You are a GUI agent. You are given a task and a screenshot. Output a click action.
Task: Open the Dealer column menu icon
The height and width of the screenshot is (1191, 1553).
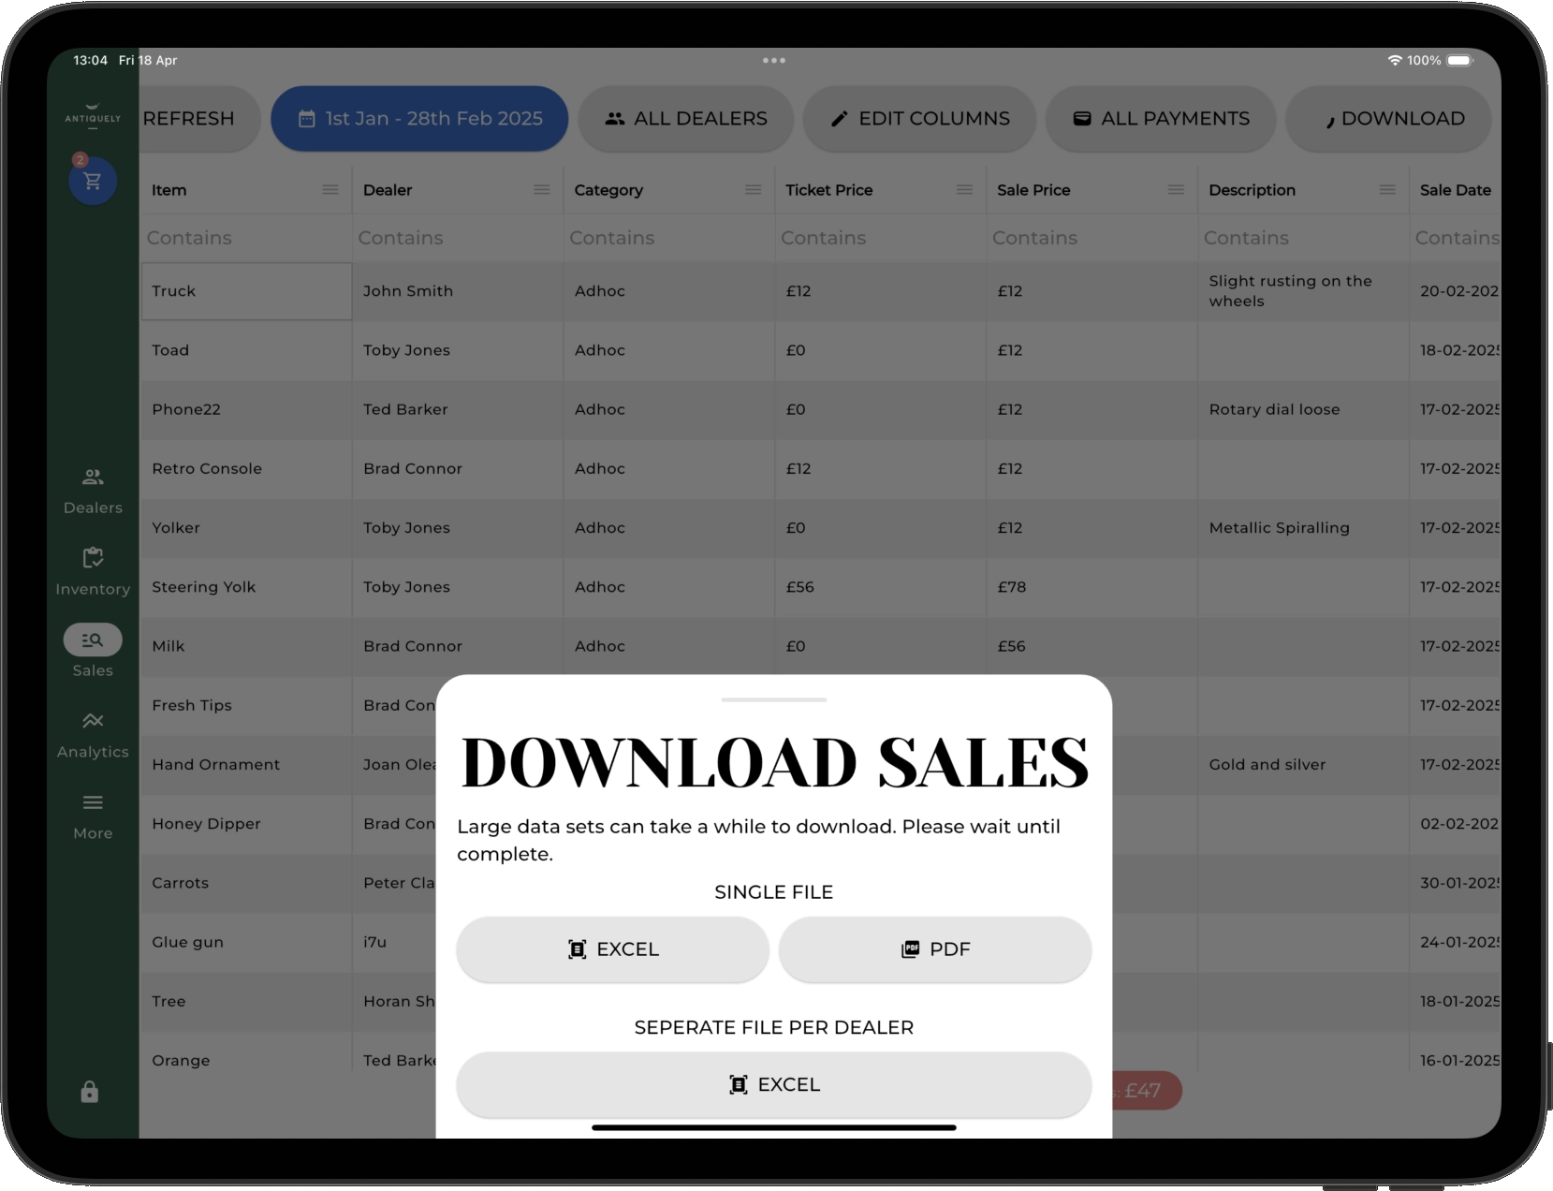(542, 190)
